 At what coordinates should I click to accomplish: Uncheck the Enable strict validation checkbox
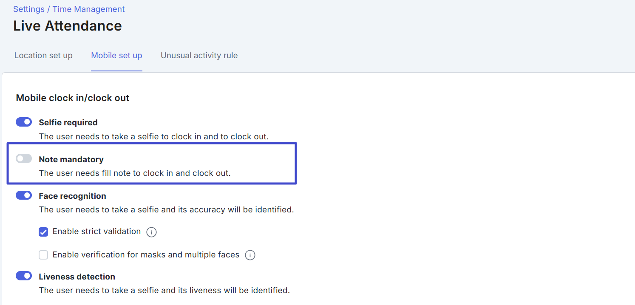pos(43,232)
